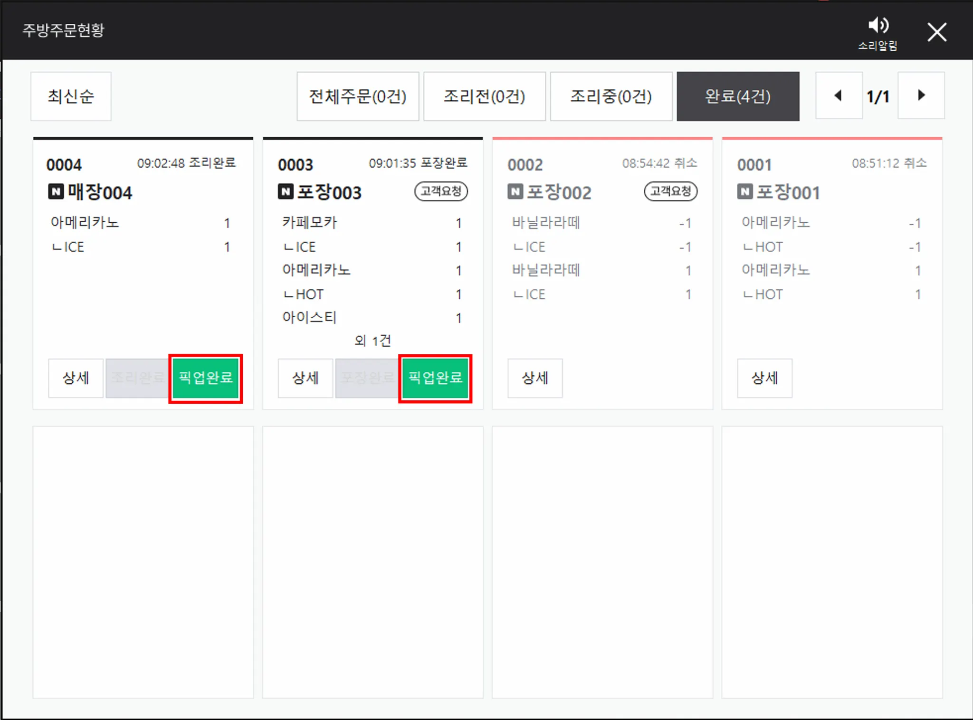Open 상세 details for order 0003
973x720 pixels.
(305, 378)
